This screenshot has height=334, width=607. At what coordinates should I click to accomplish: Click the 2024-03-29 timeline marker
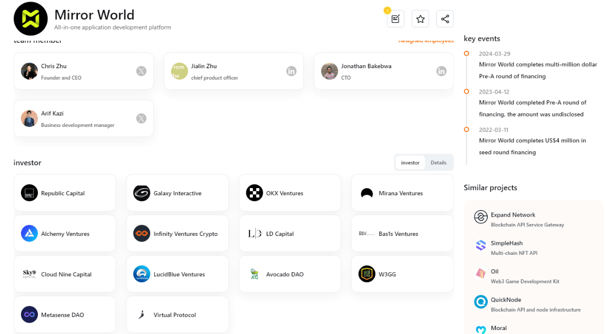(466, 53)
